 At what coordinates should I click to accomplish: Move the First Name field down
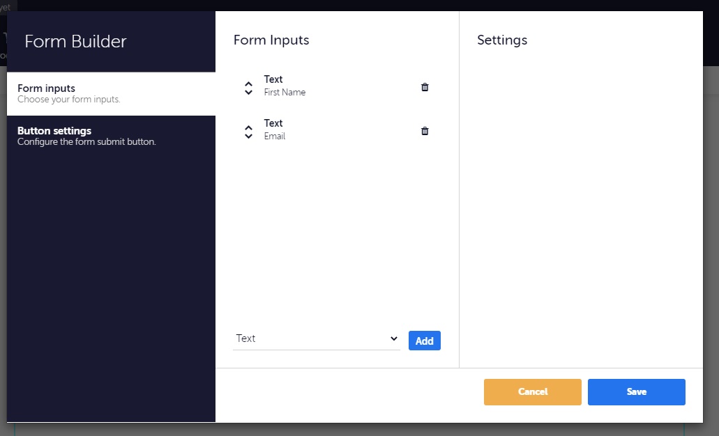248,91
